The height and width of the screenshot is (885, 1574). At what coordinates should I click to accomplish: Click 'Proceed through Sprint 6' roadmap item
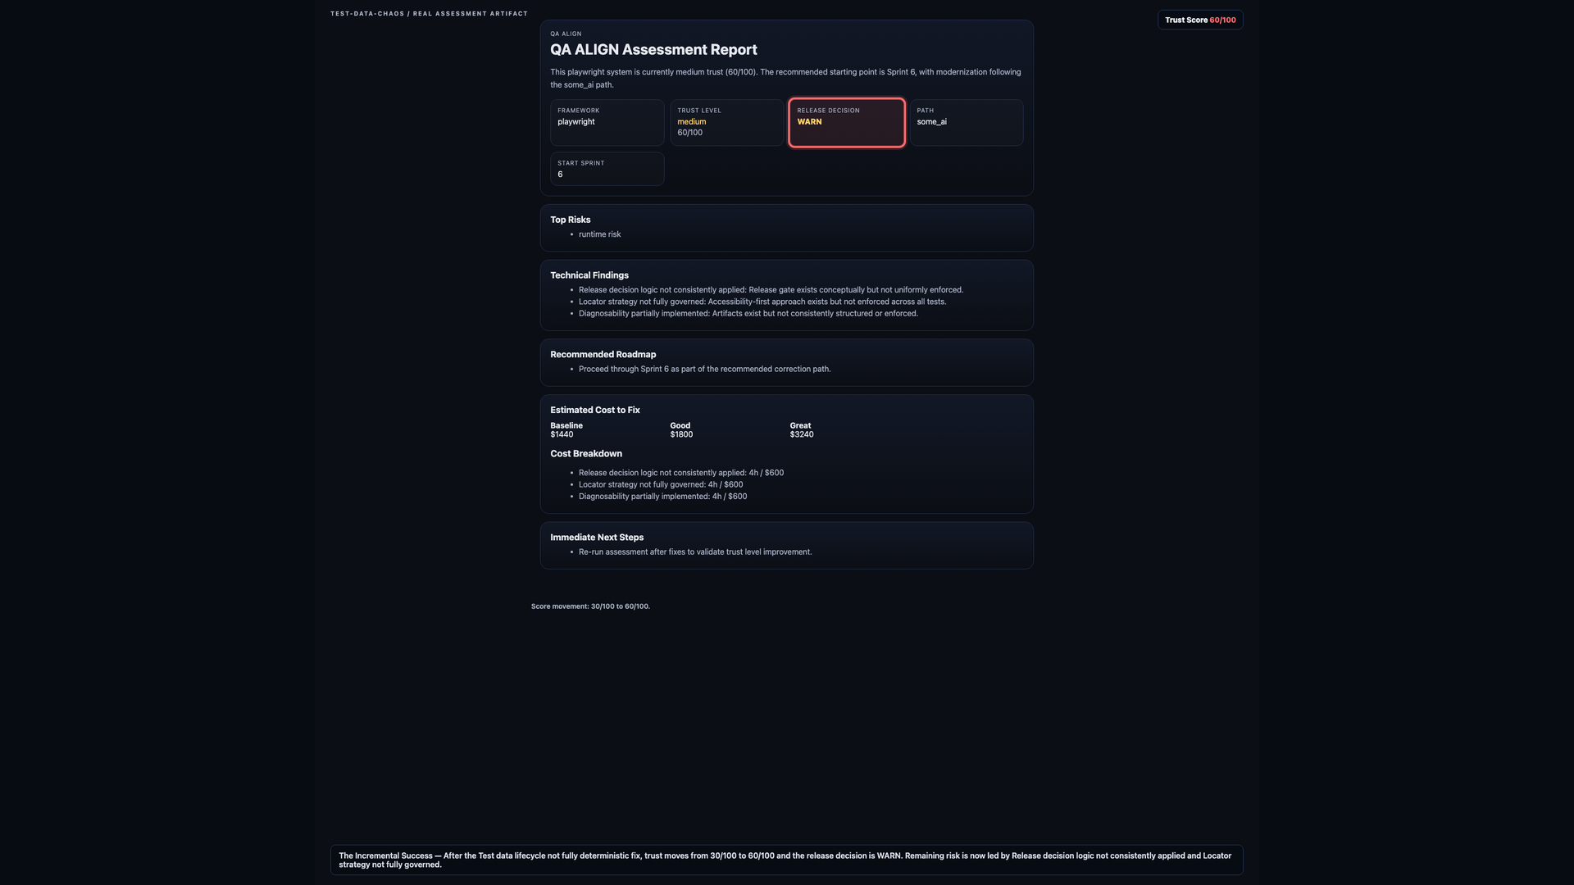coord(705,370)
